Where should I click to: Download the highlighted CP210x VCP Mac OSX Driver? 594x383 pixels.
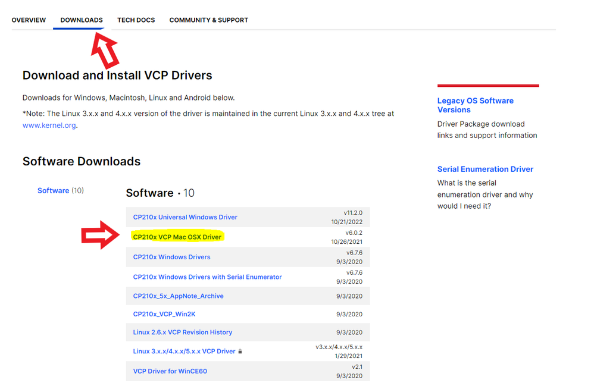(177, 237)
